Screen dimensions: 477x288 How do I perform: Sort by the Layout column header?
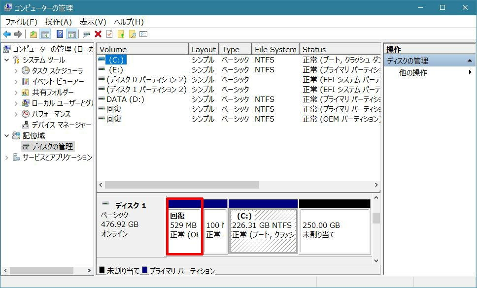[204, 50]
